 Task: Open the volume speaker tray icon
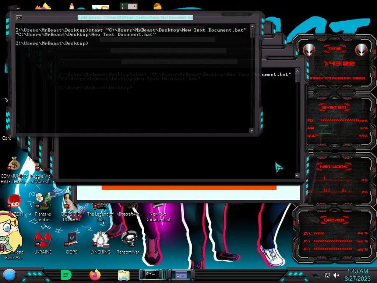[x=336, y=275]
